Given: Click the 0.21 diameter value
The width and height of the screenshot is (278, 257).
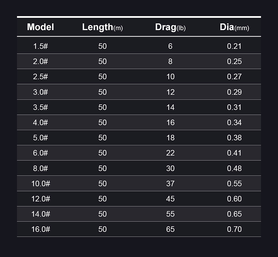Looking at the screenshot, I should (x=234, y=46).
